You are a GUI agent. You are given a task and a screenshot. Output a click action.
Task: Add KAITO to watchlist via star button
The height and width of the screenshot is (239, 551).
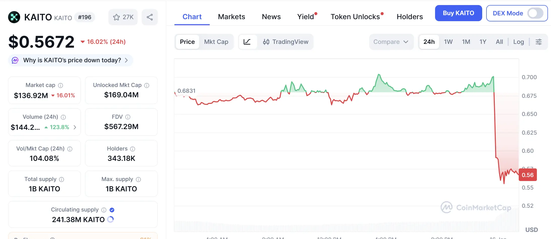[123, 17]
